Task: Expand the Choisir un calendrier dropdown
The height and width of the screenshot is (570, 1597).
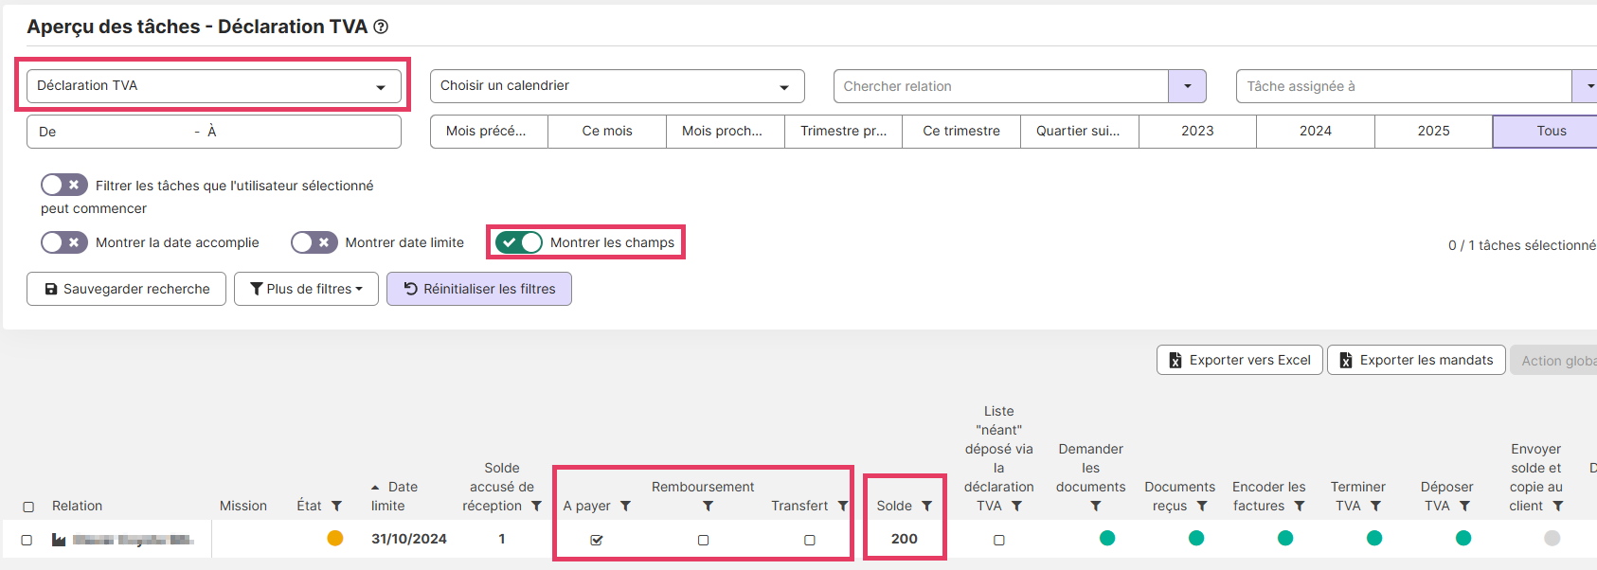Action: (617, 86)
